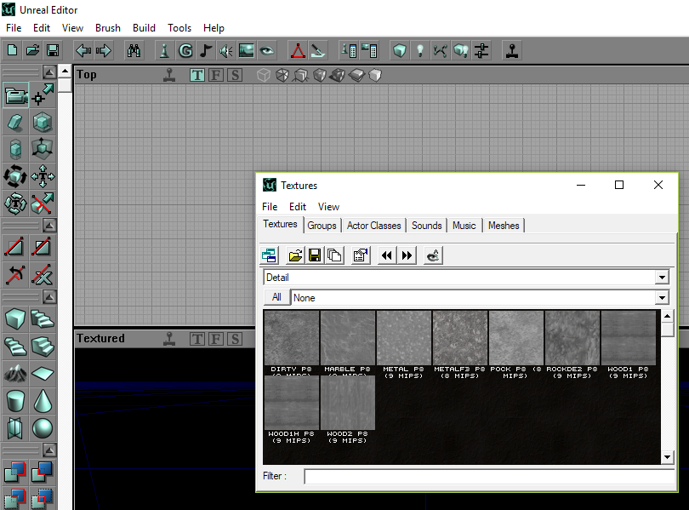Open the Group browser G icon
Screen dimensions: 689x510
pos(185,50)
